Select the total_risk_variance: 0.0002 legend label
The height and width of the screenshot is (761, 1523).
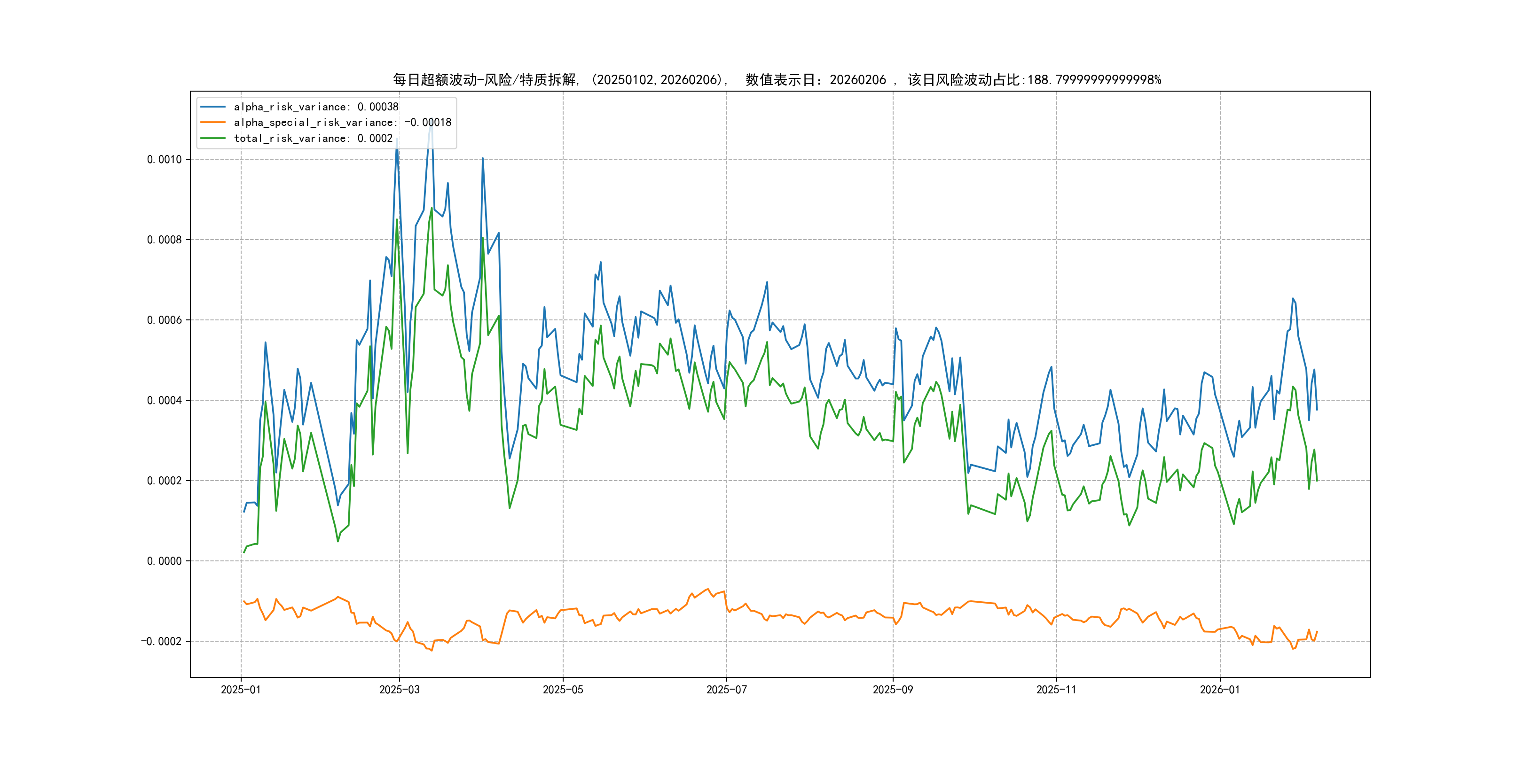click(x=313, y=138)
